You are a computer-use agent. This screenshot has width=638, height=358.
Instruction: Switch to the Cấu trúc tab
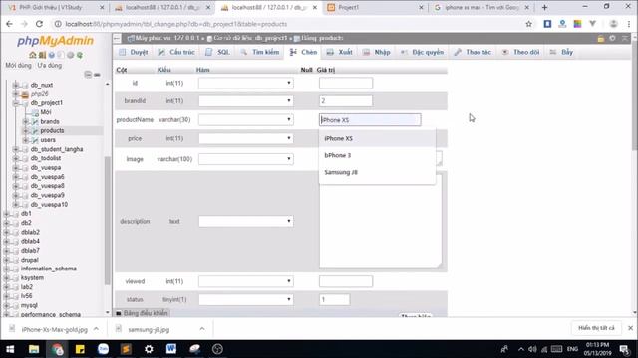176,52
